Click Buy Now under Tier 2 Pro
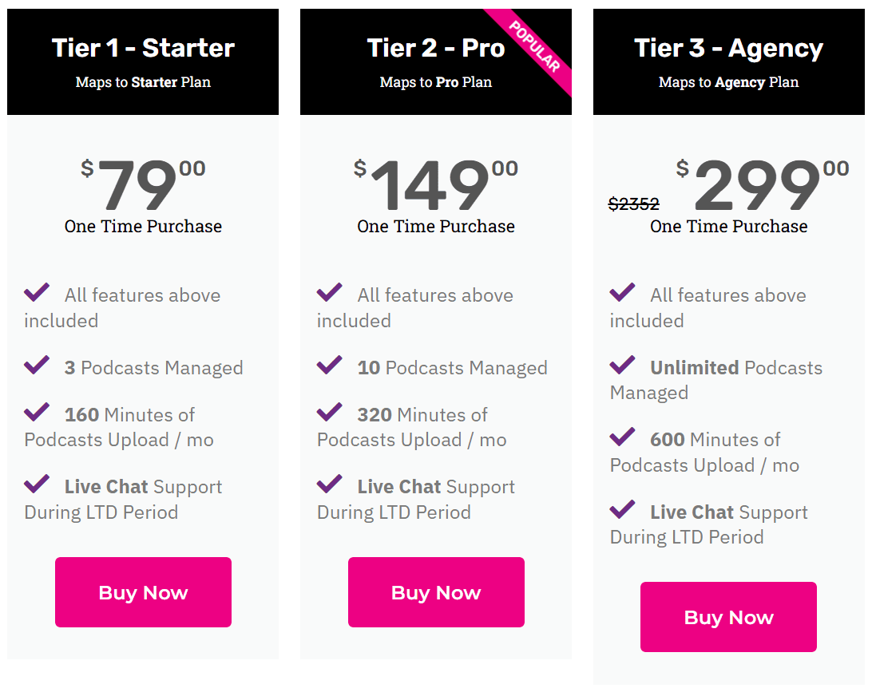 (x=436, y=592)
